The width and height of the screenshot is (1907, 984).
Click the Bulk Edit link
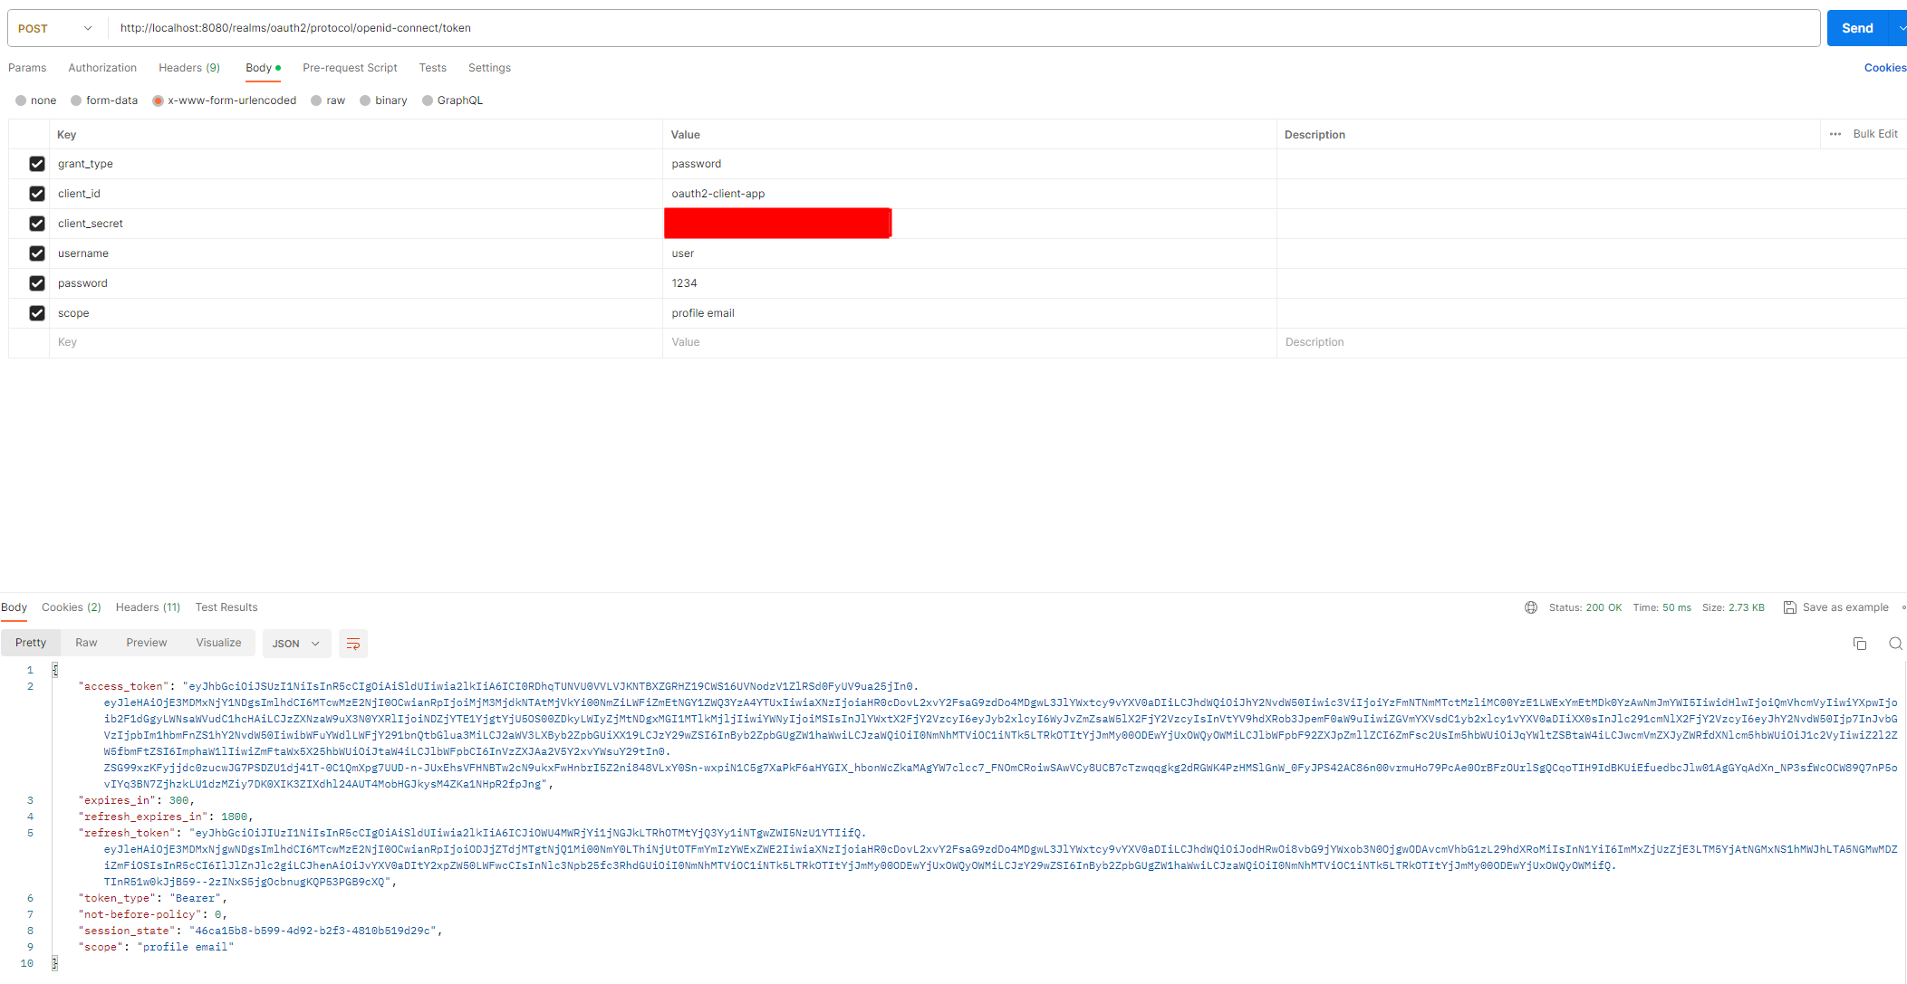click(x=1874, y=134)
